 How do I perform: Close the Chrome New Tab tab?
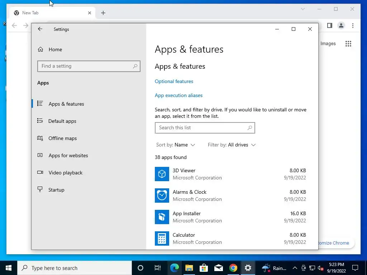[89, 13]
